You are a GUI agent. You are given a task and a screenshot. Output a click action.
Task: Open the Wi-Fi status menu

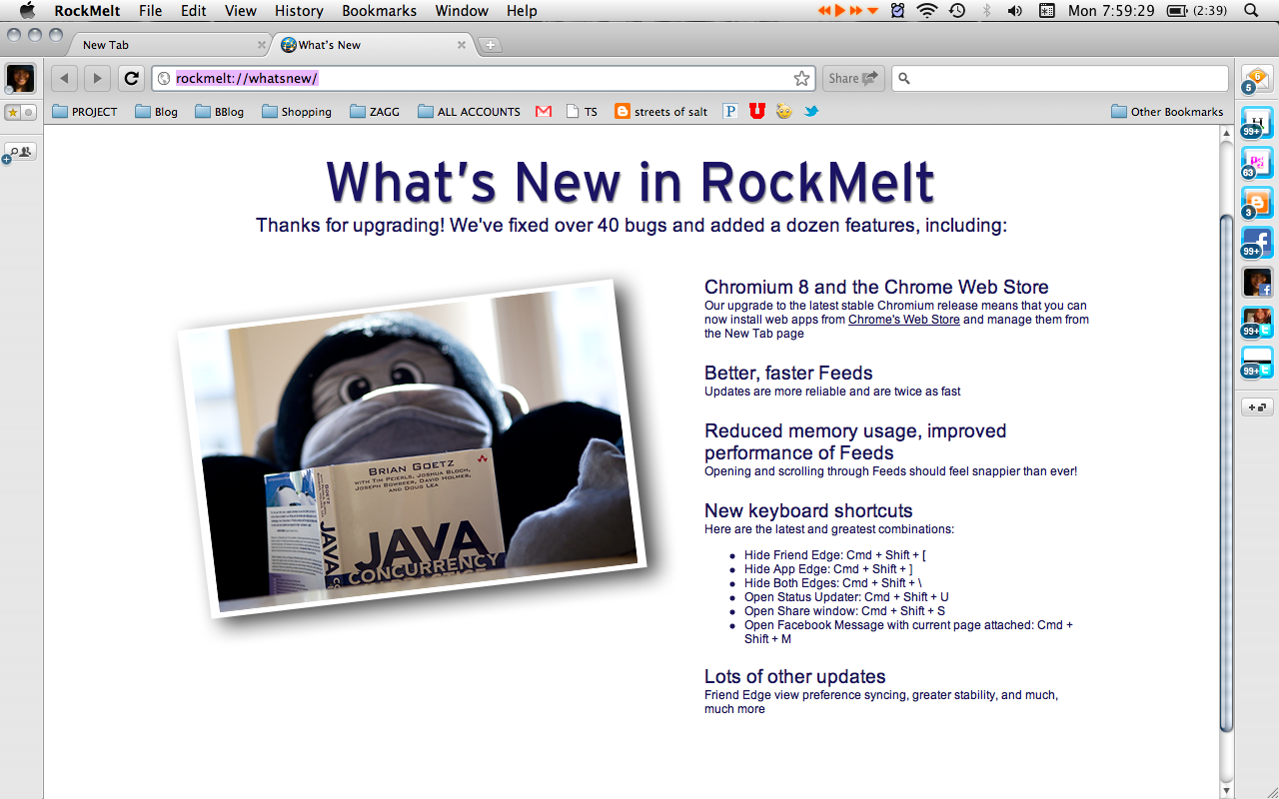click(x=926, y=11)
